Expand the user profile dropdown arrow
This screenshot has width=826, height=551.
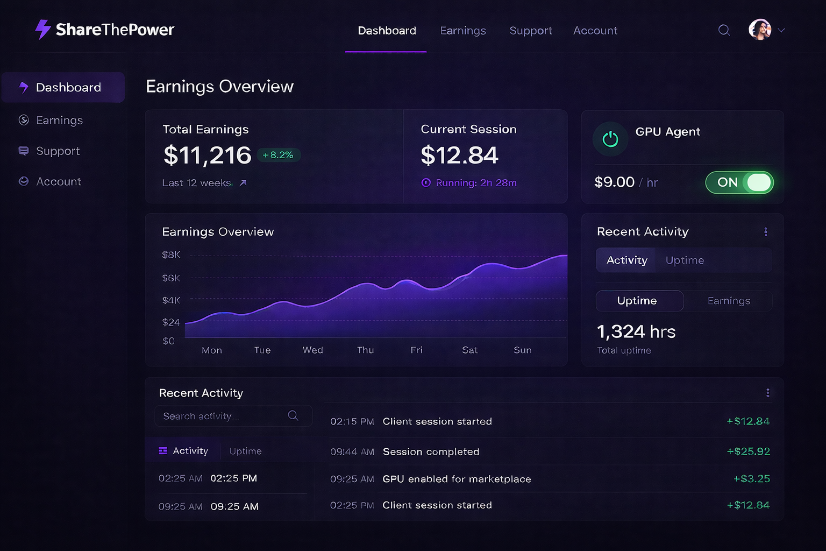click(780, 31)
